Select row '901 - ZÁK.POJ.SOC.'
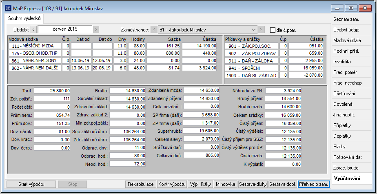Screen dimensions: 377x194 pyautogui.click(x=274, y=46)
